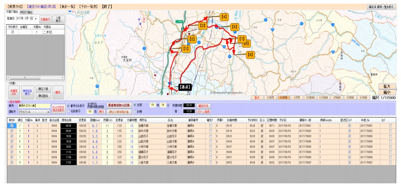
Task: Toggle 有効F checkbox for 小林太郎 row
Action: [x=11, y=146]
